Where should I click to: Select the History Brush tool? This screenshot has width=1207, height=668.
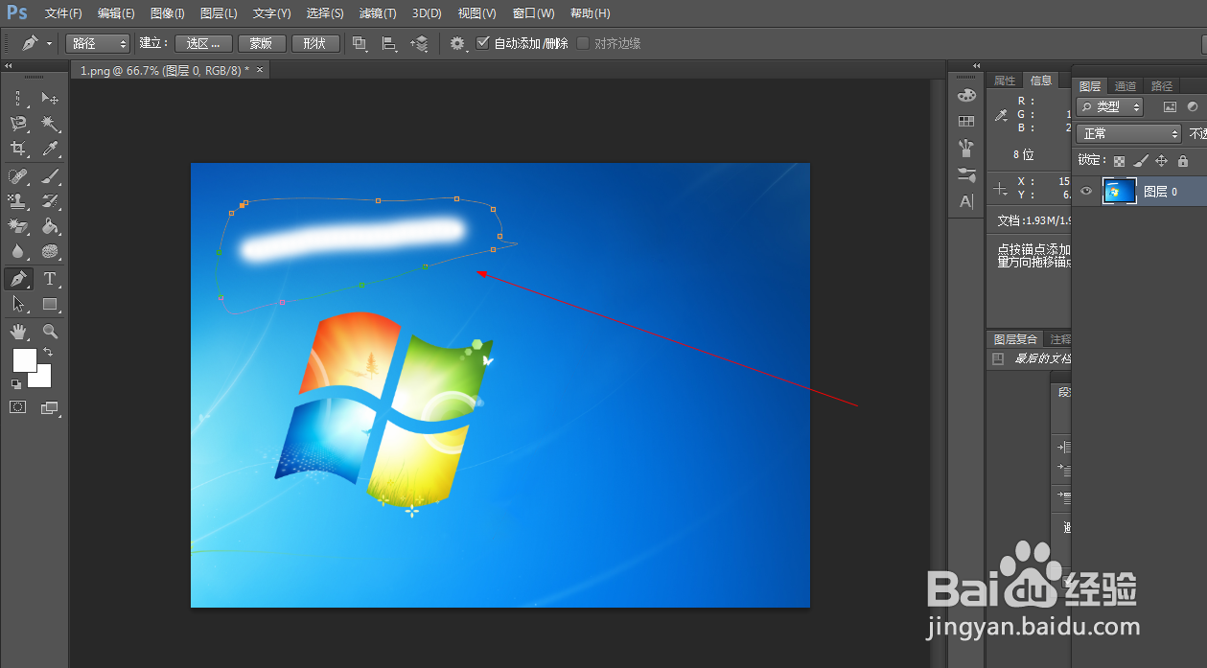pos(50,200)
